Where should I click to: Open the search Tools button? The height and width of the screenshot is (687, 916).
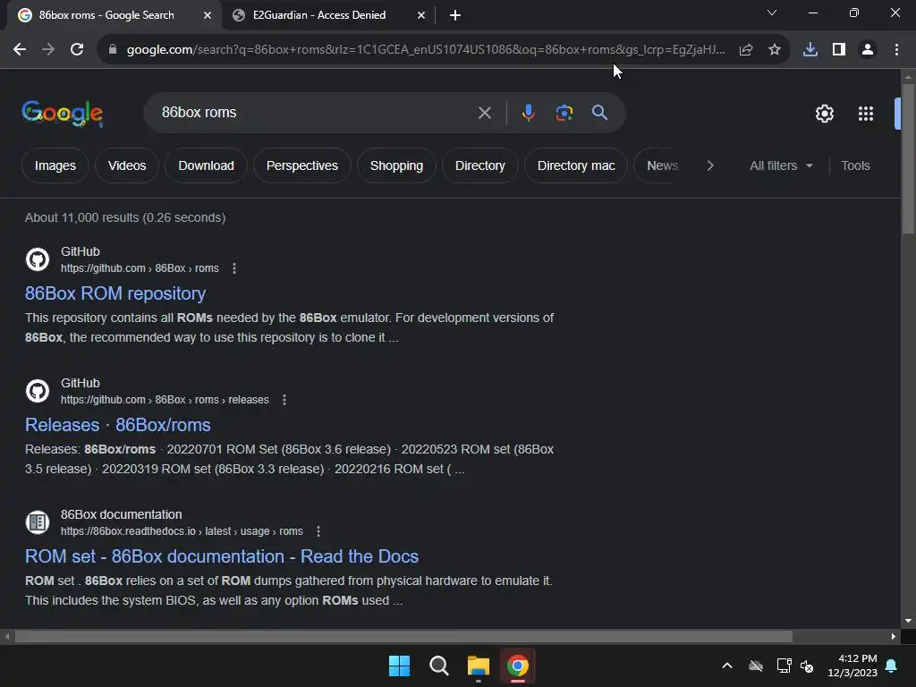pos(855,165)
